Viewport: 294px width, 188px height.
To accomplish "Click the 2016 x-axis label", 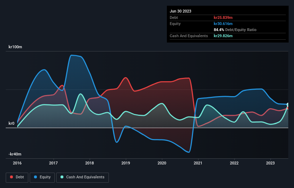I will point(17,163).
